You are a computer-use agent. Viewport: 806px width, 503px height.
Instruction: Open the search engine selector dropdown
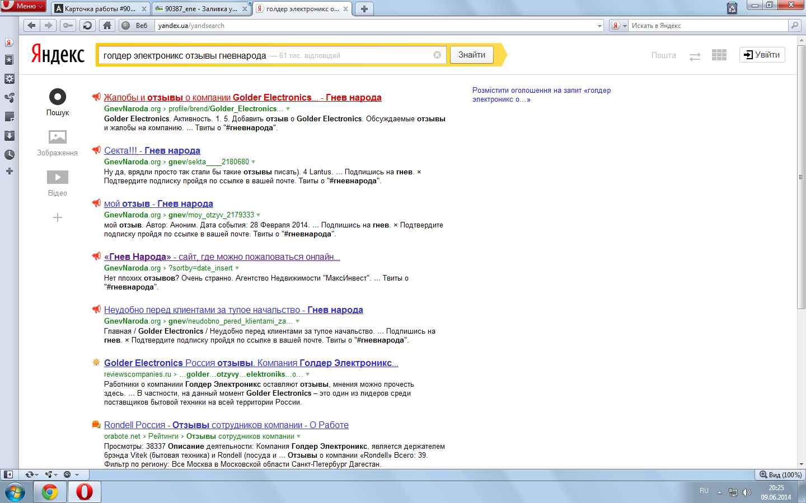pyautogui.click(x=619, y=26)
